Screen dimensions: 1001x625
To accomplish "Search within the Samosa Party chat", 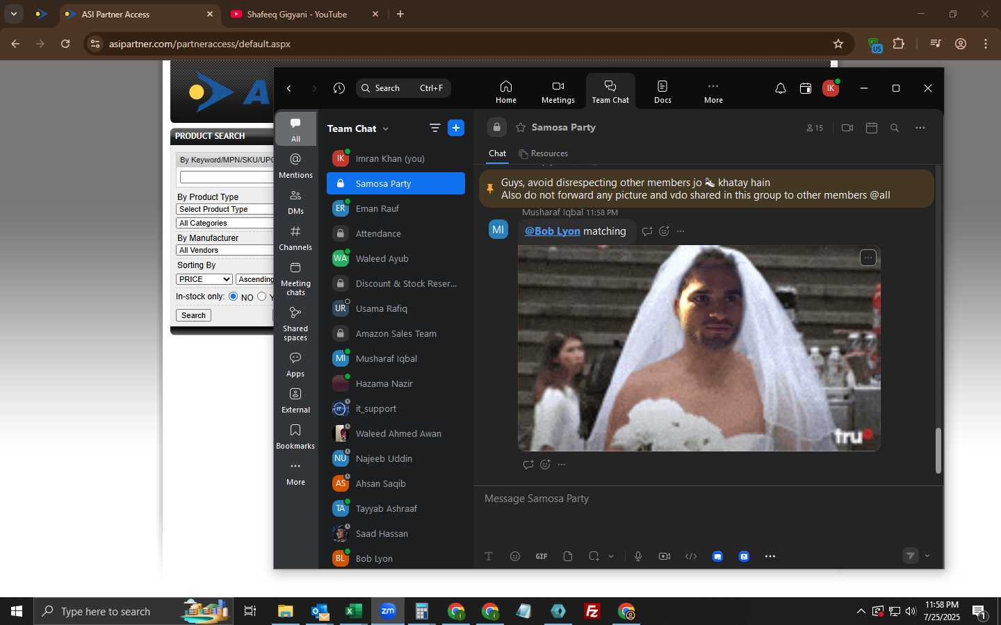I will 895,128.
